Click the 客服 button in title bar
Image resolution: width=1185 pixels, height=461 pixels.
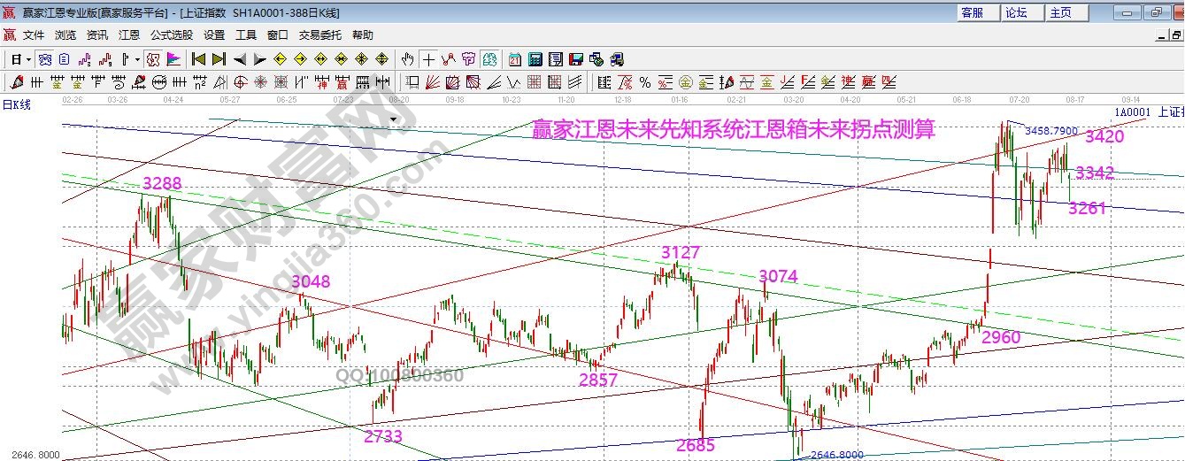coord(972,12)
